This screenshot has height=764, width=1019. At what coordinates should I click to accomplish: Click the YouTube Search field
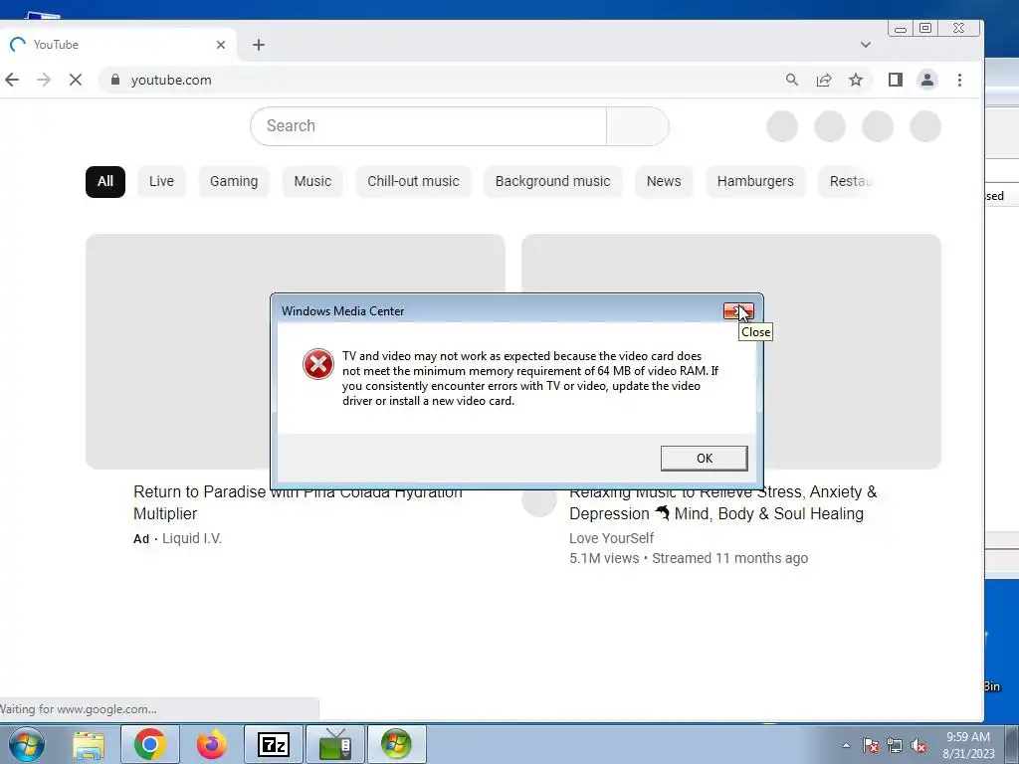[x=428, y=126]
